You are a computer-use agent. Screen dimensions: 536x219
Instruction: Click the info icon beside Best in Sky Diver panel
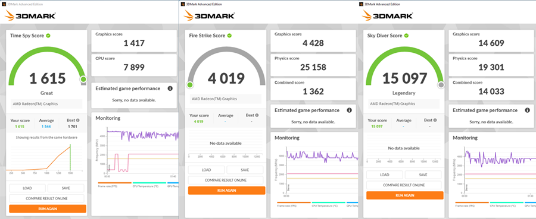click(x=435, y=120)
